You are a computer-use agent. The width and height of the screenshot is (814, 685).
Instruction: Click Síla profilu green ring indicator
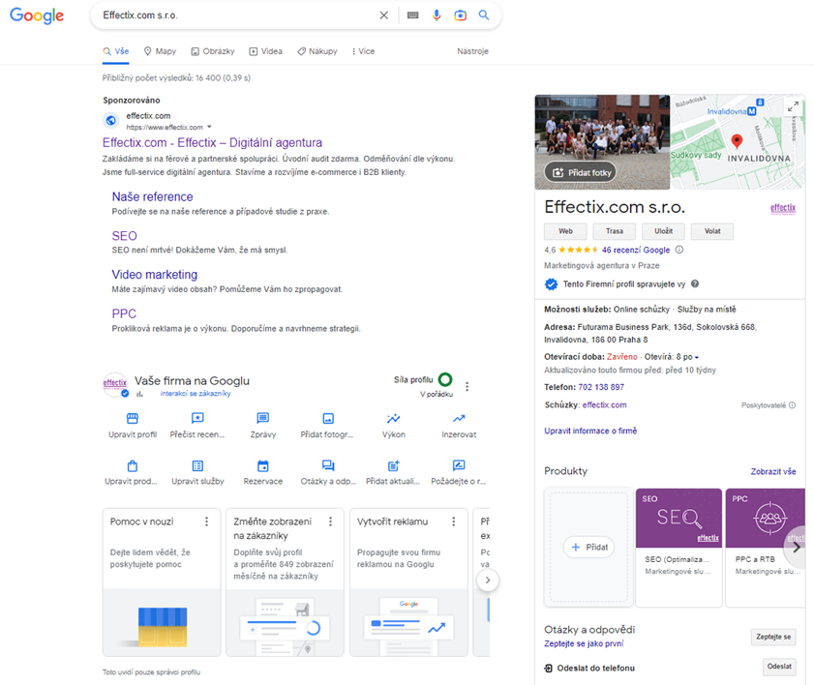pyautogui.click(x=445, y=379)
